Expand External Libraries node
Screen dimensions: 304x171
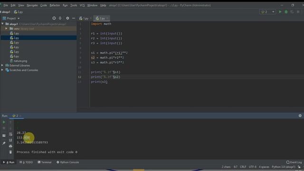click(x=2, y=66)
